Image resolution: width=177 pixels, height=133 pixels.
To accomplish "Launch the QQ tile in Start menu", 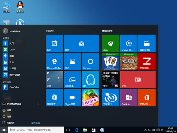I will pos(90,79).
